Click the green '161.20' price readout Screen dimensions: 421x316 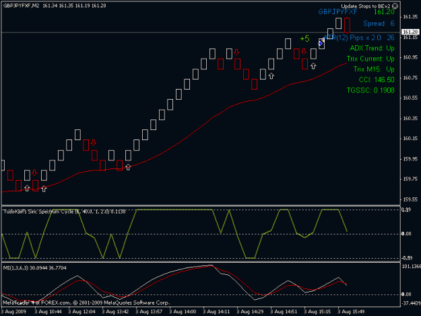tap(384, 12)
